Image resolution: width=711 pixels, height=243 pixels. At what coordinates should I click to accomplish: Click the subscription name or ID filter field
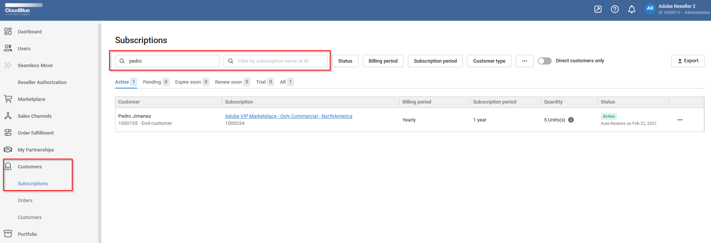[x=278, y=61]
